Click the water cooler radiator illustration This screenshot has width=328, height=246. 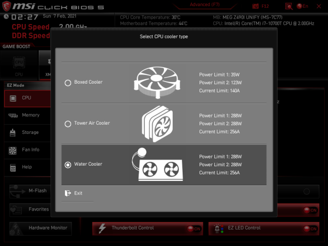157,165
